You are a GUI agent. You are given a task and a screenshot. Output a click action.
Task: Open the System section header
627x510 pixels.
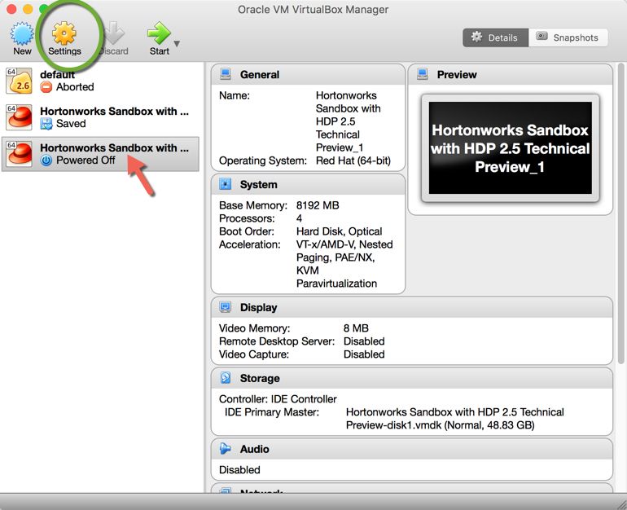point(308,184)
